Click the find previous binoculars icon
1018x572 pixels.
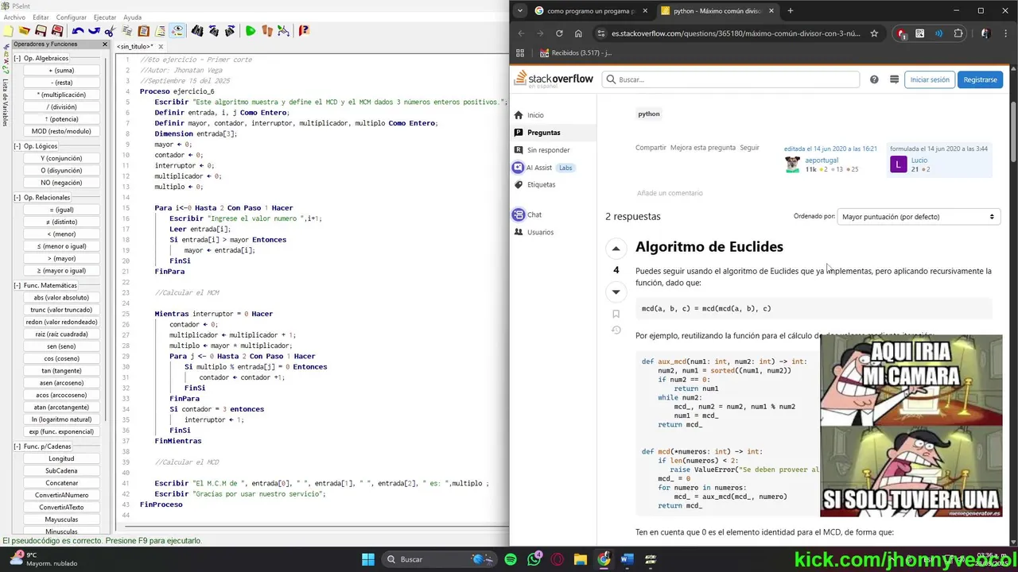(x=213, y=31)
